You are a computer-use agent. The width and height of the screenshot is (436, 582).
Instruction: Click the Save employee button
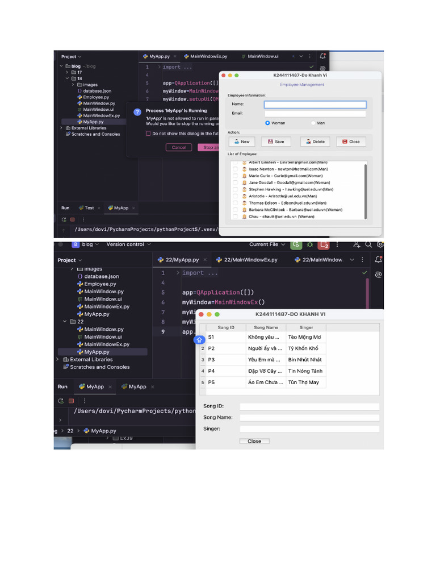pos(276,142)
